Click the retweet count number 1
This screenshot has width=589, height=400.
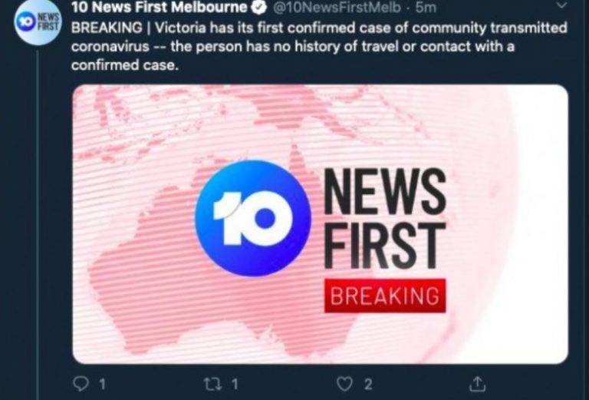pyautogui.click(x=235, y=384)
